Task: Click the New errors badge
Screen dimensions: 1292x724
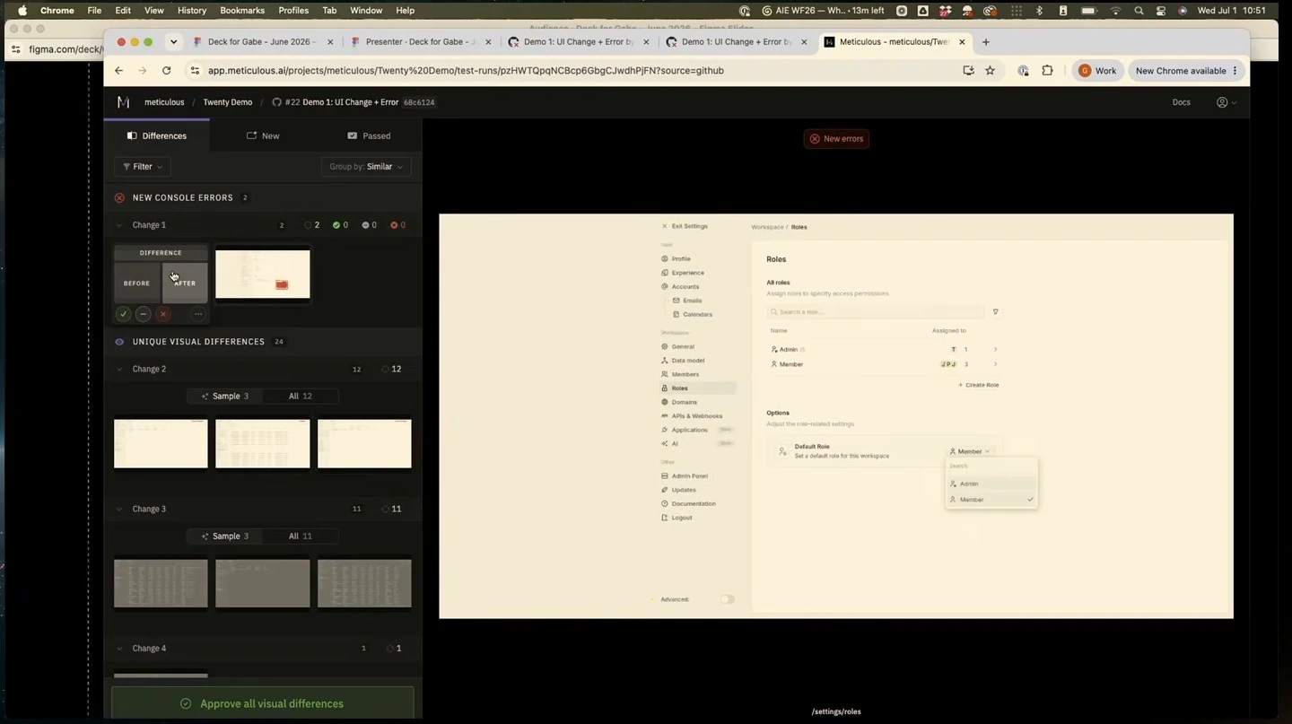Action: click(x=836, y=139)
